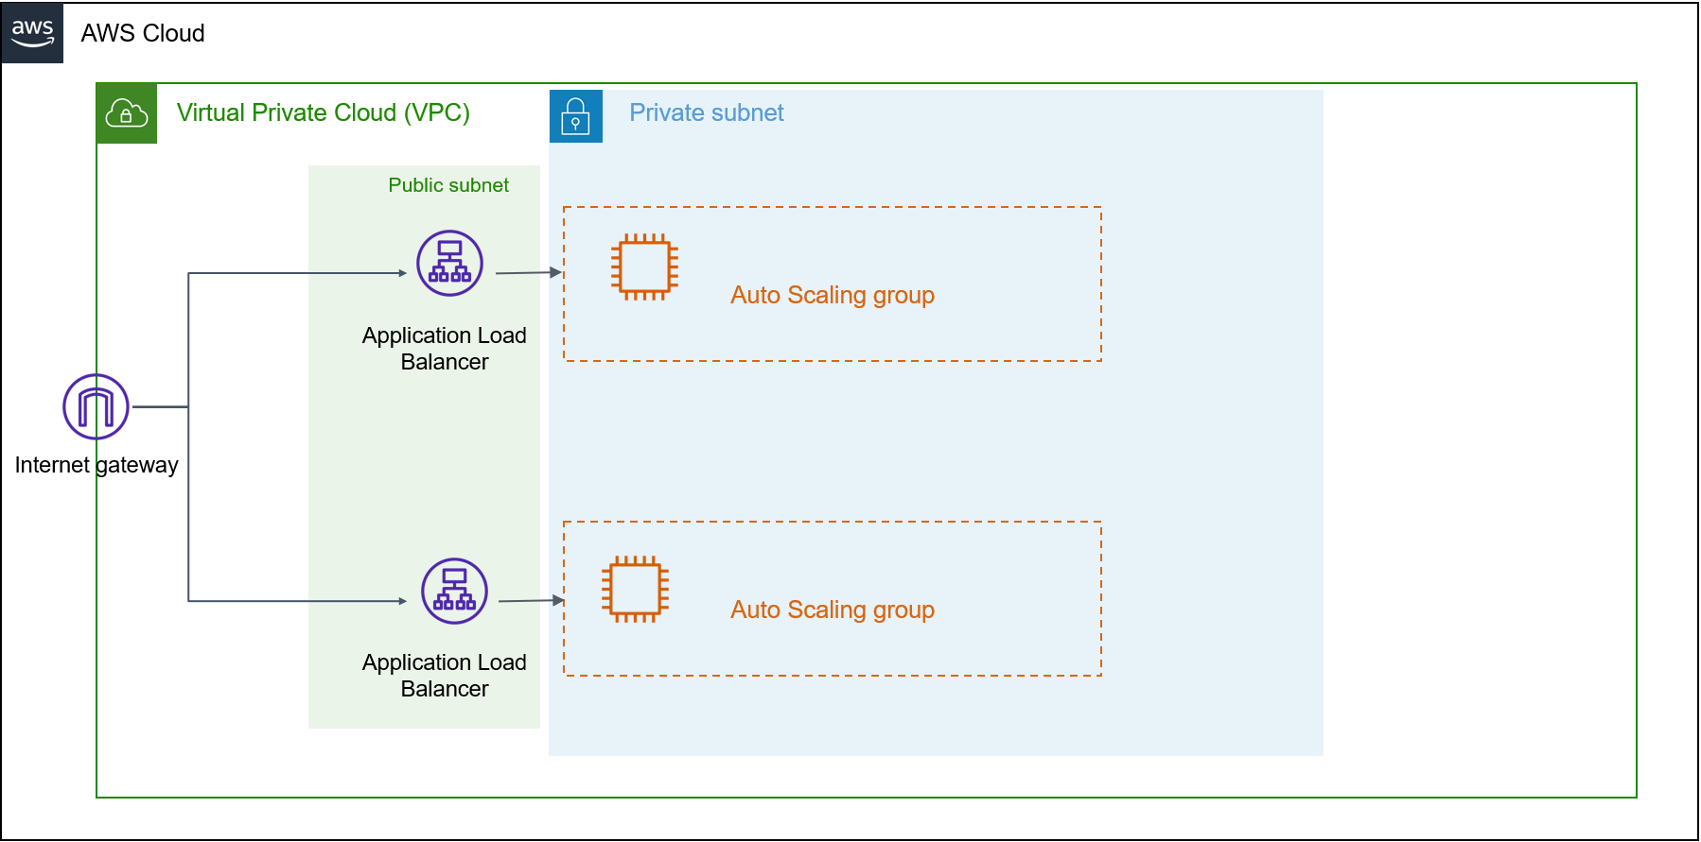The width and height of the screenshot is (1701, 842).
Task: Select the Internet gateway icon
Action: (x=96, y=406)
